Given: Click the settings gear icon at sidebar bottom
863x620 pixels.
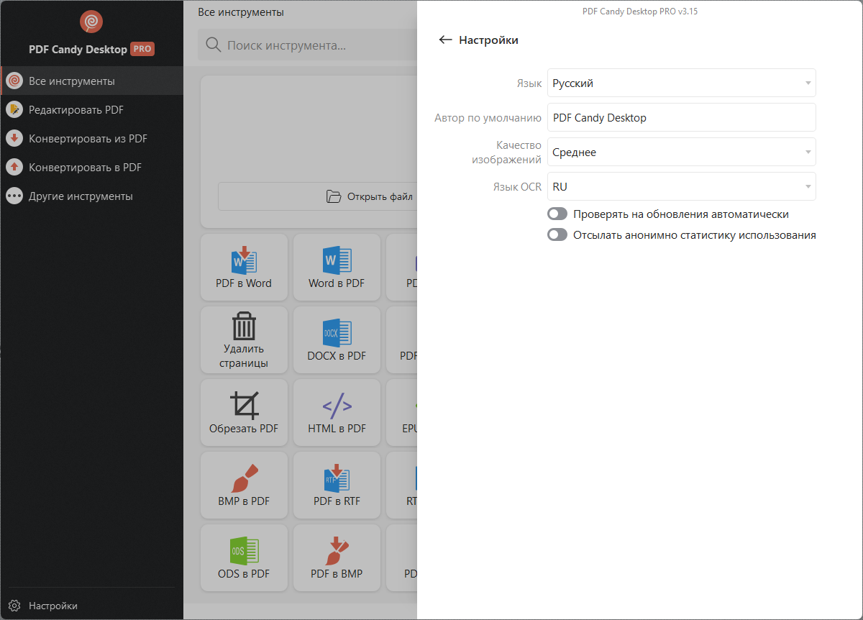Looking at the screenshot, I should pyautogui.click(x=14, y=606).
